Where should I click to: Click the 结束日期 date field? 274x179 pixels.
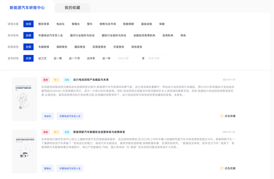click(x=158, y=58)
